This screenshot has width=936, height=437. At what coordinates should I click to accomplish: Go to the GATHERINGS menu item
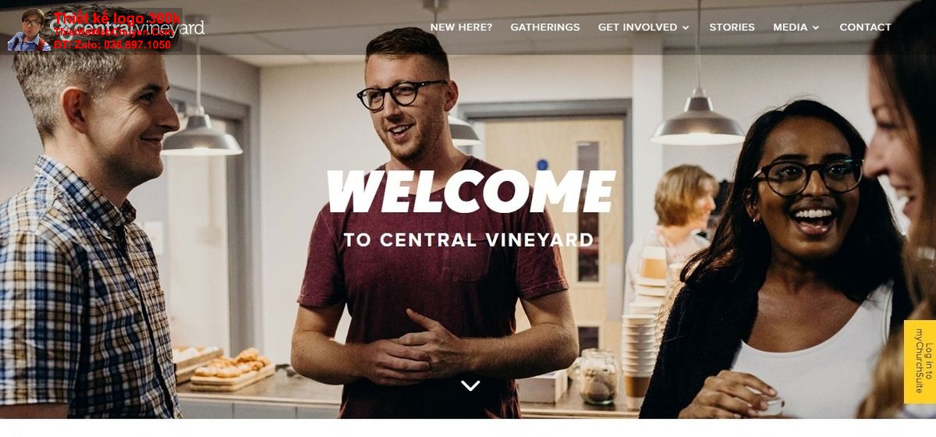[545, 27]
